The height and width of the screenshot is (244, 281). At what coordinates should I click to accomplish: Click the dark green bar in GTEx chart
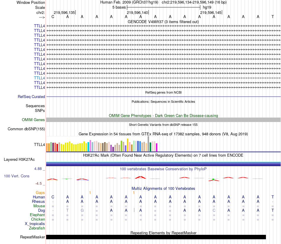[150, 147]
